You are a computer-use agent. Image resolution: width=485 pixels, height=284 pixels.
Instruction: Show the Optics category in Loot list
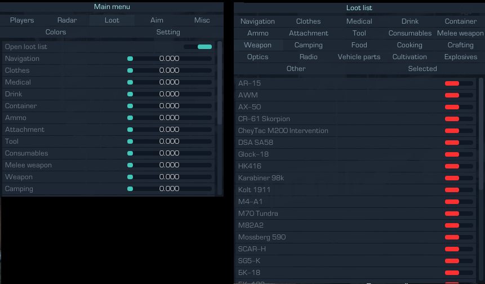257,57
